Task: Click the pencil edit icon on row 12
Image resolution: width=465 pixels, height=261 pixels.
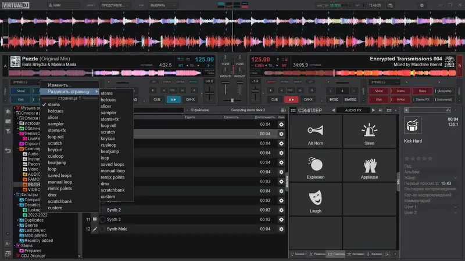Action: 95,229
